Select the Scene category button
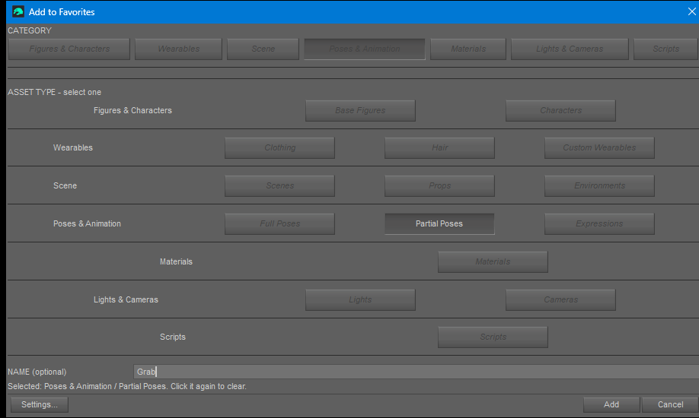 [263, 49]
